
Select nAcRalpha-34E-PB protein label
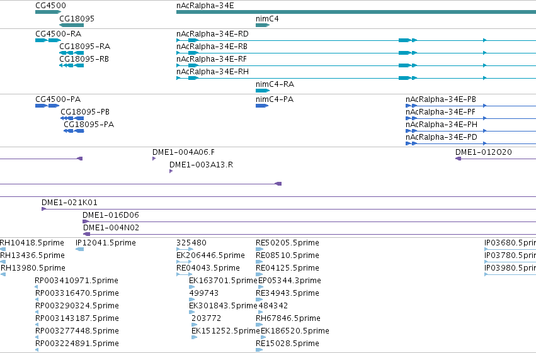coord(441,99)
